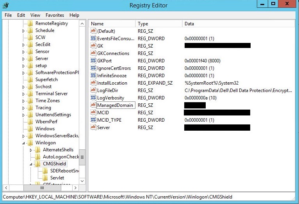Click the tree scroll up arrow
The image size is (299, 204).
pos(82,24)
